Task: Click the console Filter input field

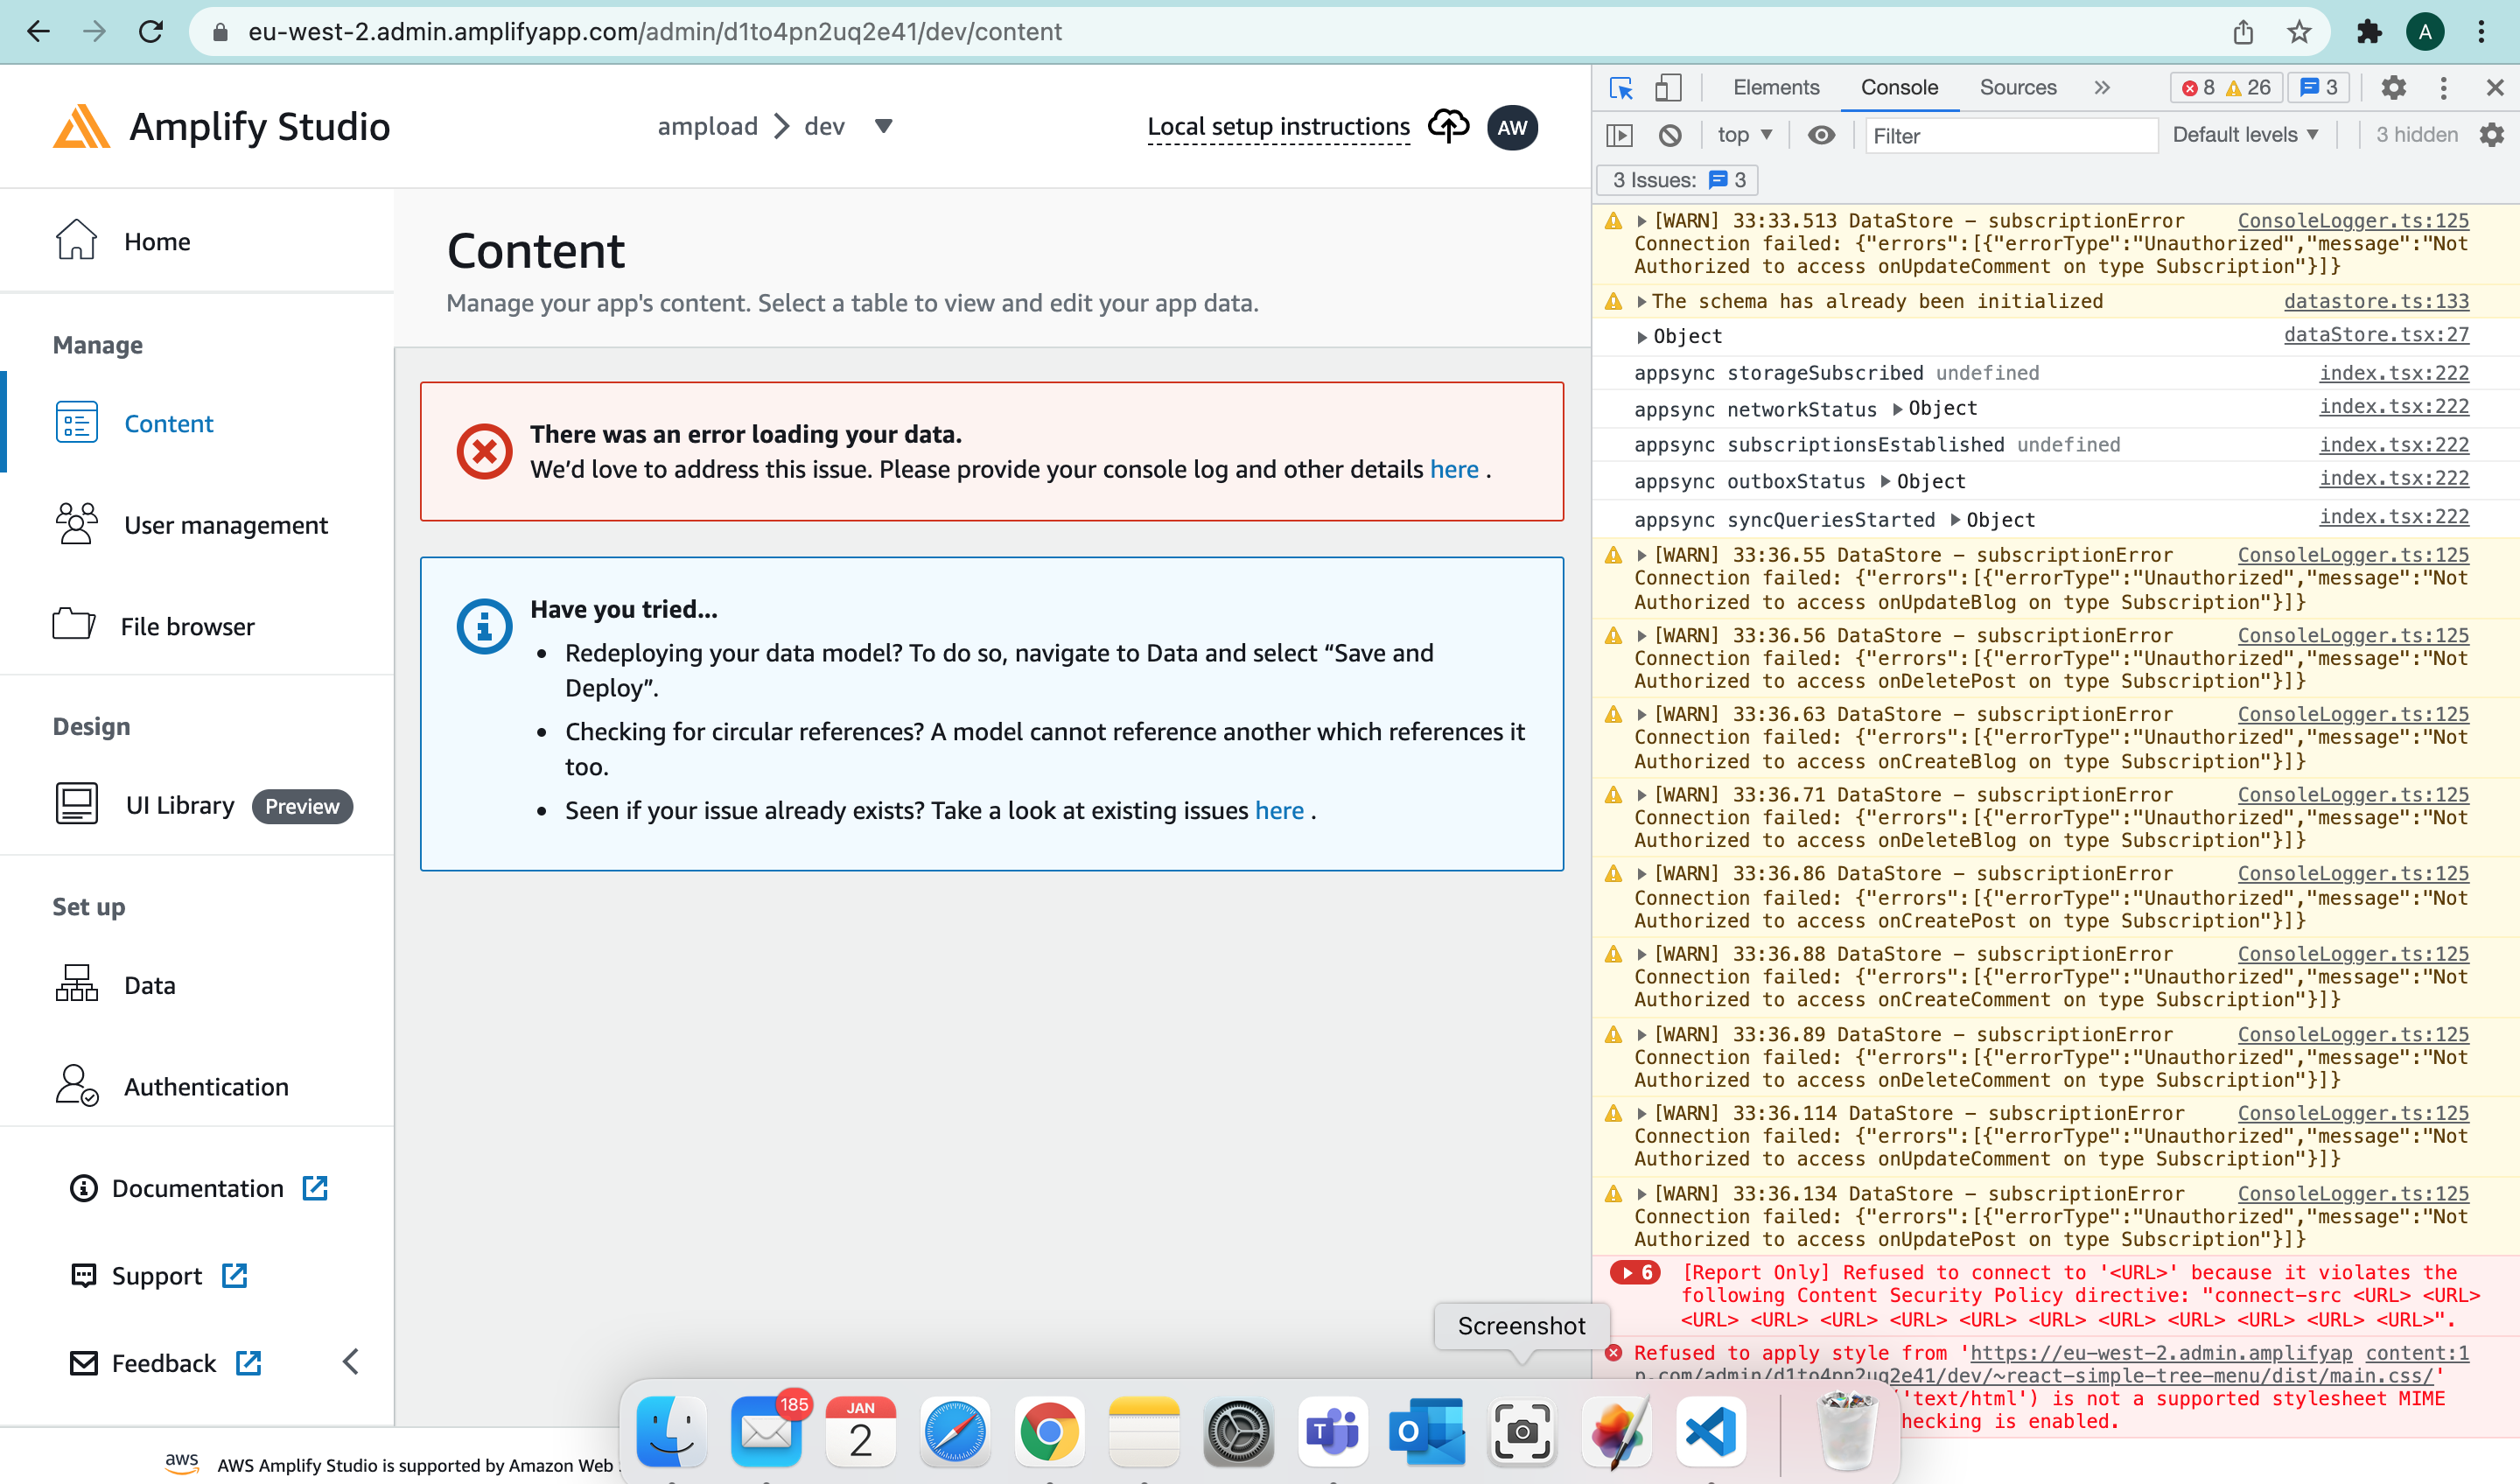Action: [x=2011, y=135]
